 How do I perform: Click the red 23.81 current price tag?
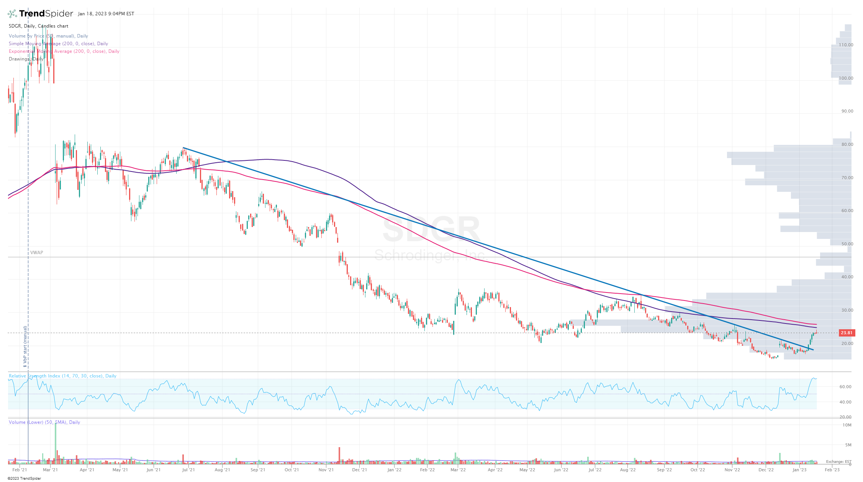point(847,333)
